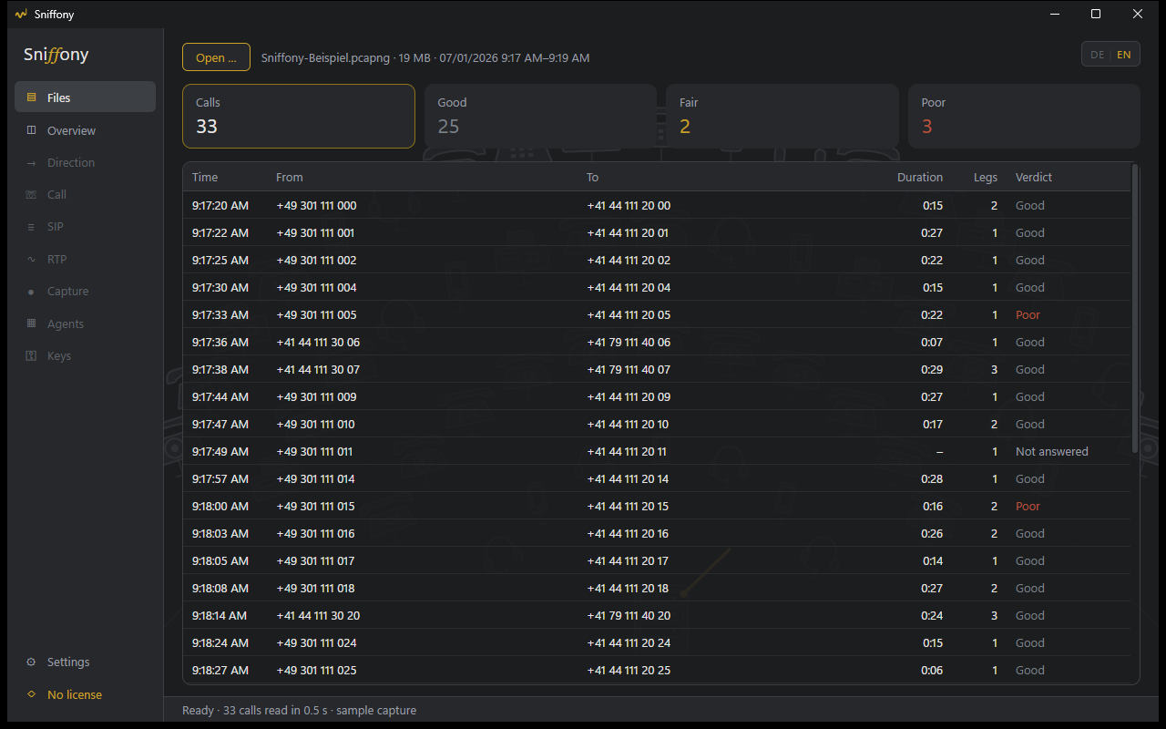Select the call from +49 301 111 000
Viewport: 1166px width, 729px height.
click(656, 205)
